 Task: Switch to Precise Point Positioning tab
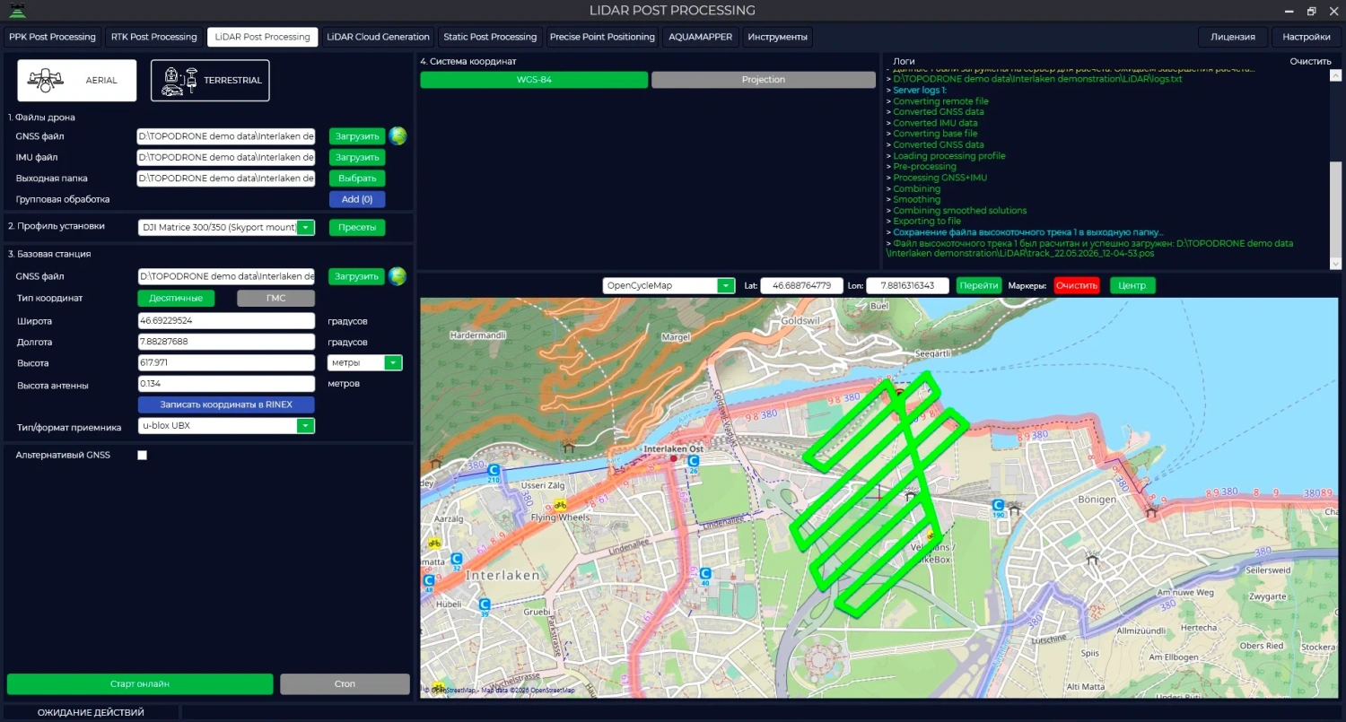[602, 37]
